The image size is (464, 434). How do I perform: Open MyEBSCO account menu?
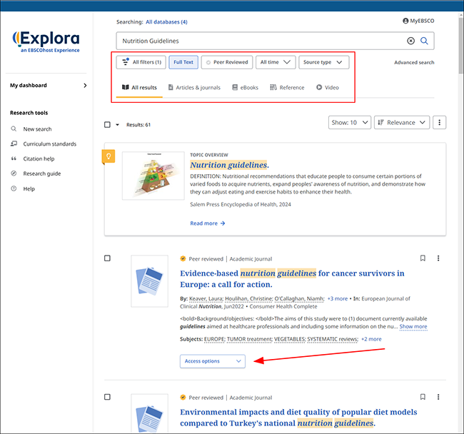[x=418, y=21]
